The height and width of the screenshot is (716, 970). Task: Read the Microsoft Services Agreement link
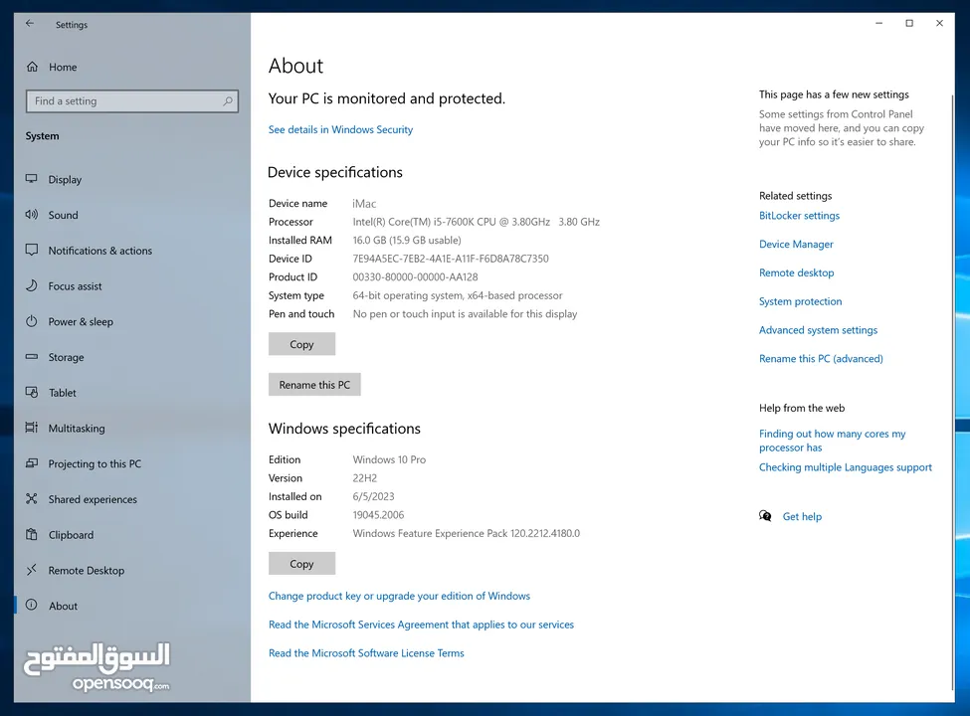(421, 625)
